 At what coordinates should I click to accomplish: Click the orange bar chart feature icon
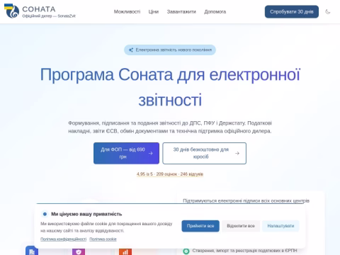(125, 251)
